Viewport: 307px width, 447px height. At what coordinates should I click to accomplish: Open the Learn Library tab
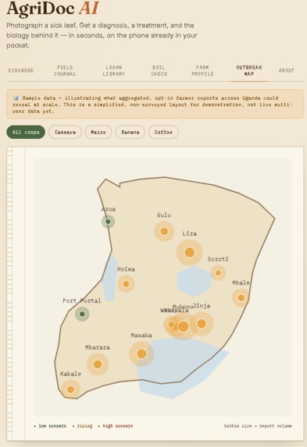[114, 71]
